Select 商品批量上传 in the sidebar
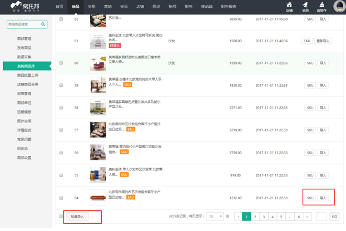346x231 pixels. (x=28, y=75)
